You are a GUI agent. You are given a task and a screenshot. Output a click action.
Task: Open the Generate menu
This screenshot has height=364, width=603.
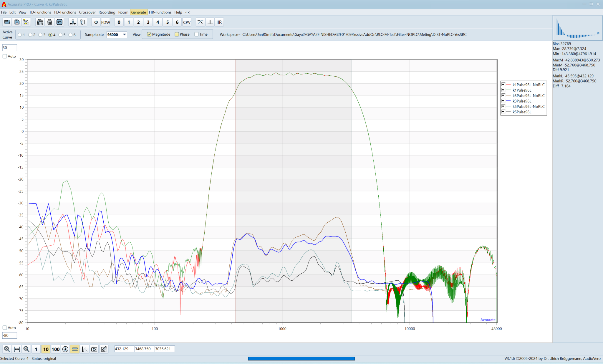coord(138,12)
